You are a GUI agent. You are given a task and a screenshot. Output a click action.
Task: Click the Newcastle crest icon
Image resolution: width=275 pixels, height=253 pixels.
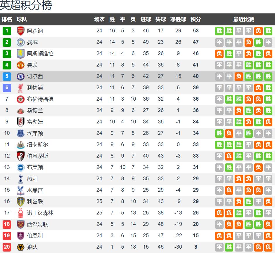click(x=20, y=145)
